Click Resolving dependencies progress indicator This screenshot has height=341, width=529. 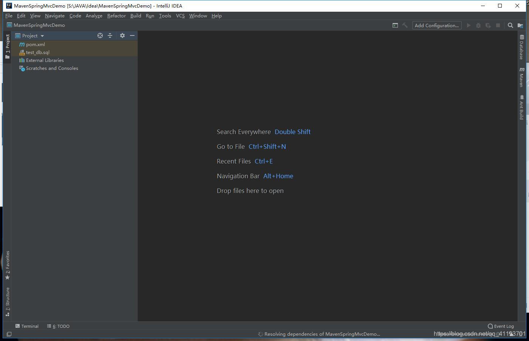tap(319, 334)
